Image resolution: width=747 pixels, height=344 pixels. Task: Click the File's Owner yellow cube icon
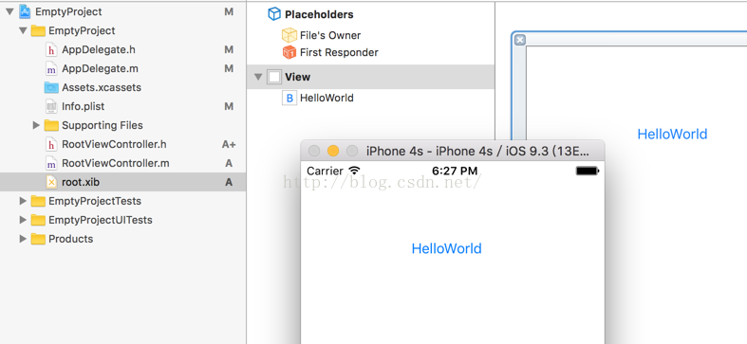click(x=289, y=35)
